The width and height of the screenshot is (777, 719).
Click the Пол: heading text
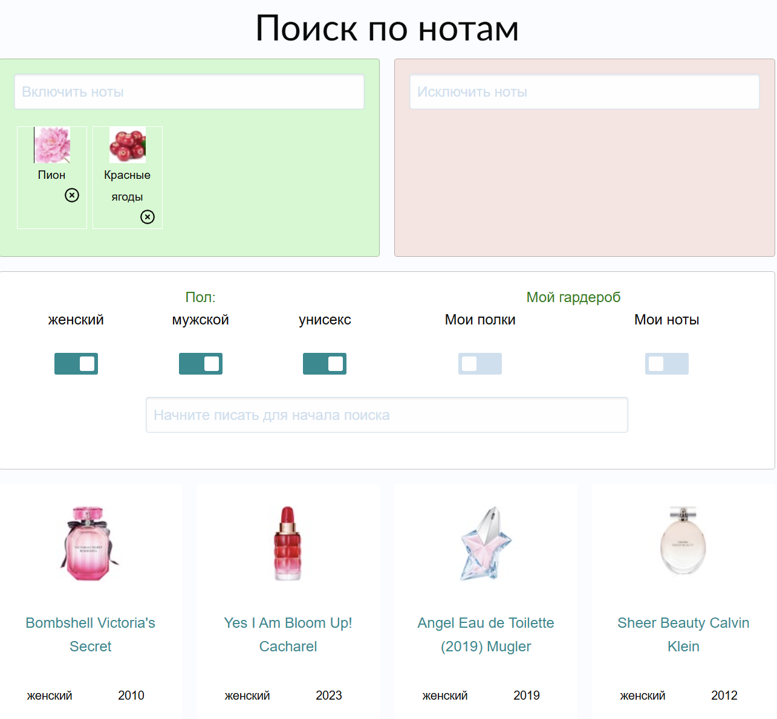point(201,297)
